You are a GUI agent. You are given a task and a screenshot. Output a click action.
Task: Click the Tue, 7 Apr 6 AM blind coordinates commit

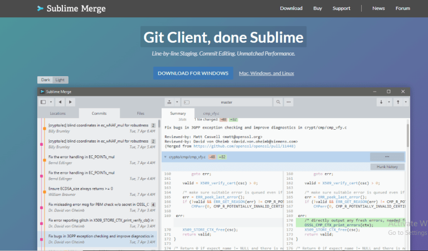click(x=98, y=128)
